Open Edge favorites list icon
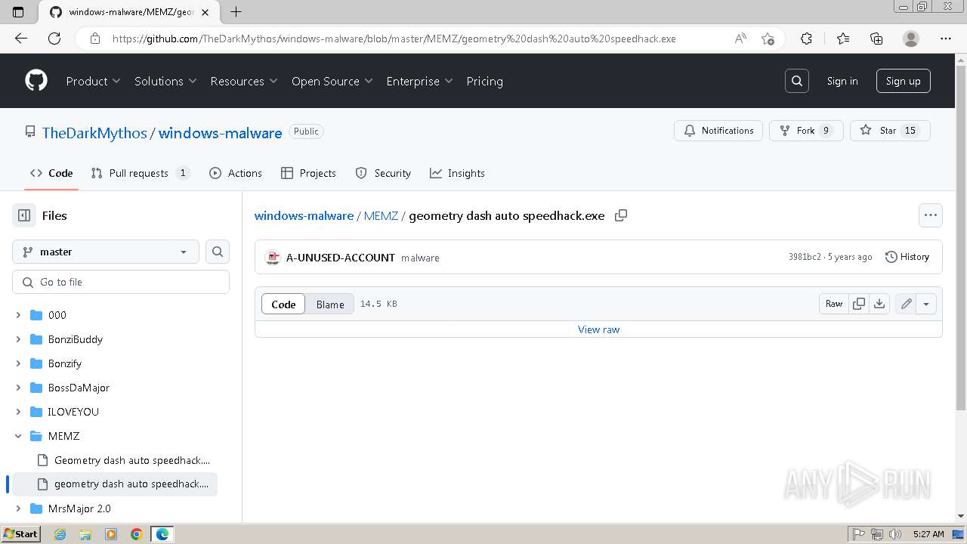The image size is (967, 544). tap(843, 39)
